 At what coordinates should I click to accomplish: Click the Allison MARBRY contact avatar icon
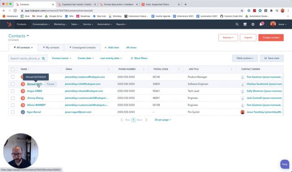23,105
